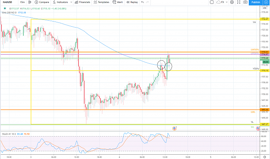Image resolution: width=270 pixels, height=159 pixels.
Task: Open chart settings gear in toolbar
Action: (232, 2)
